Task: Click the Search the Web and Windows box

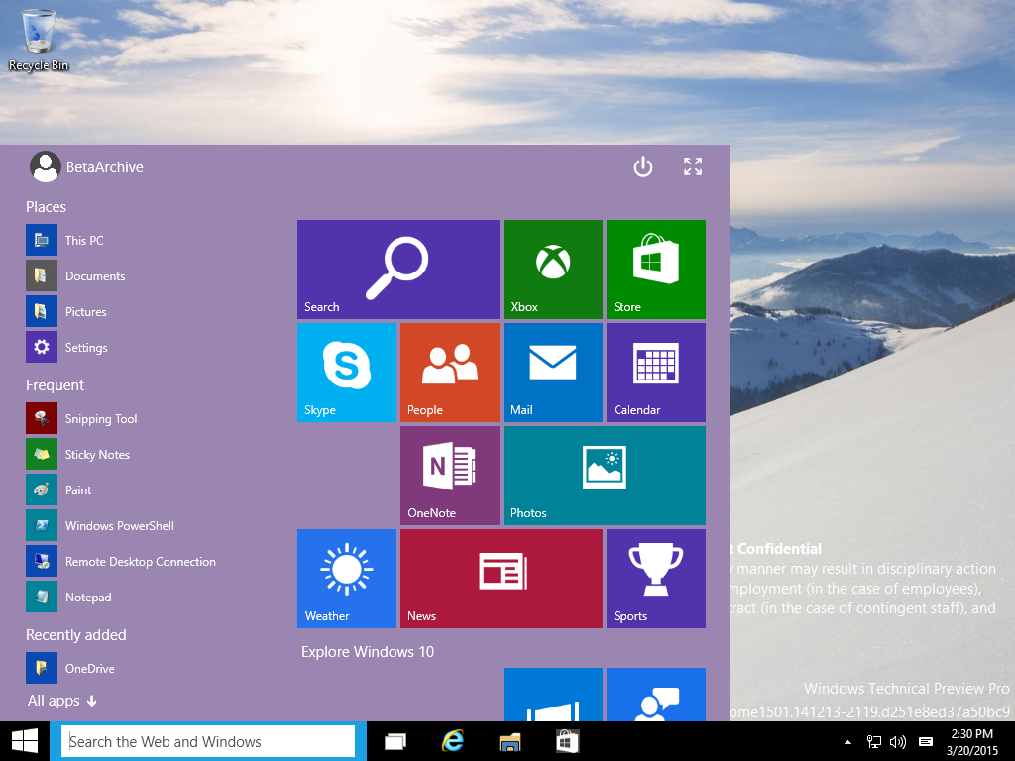Action: point(208,741)
